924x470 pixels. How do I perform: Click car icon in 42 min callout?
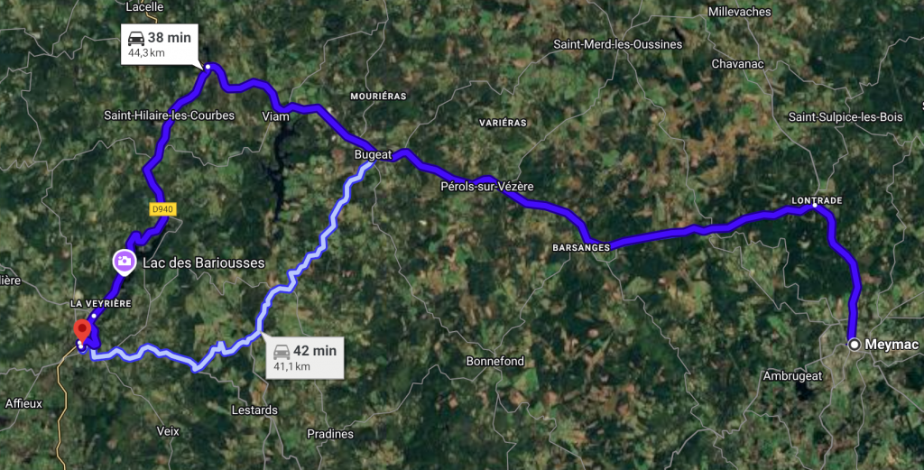pyautogui.click(x=282, y=352)
